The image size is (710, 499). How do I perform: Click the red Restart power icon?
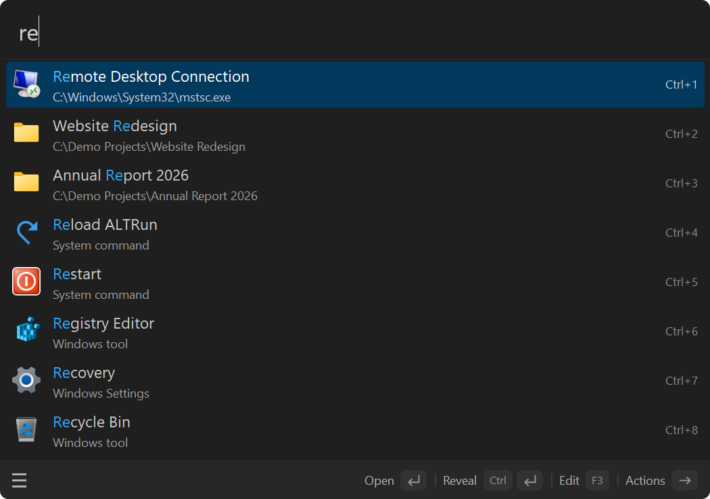pyautogui.click(x=26, y=281)
